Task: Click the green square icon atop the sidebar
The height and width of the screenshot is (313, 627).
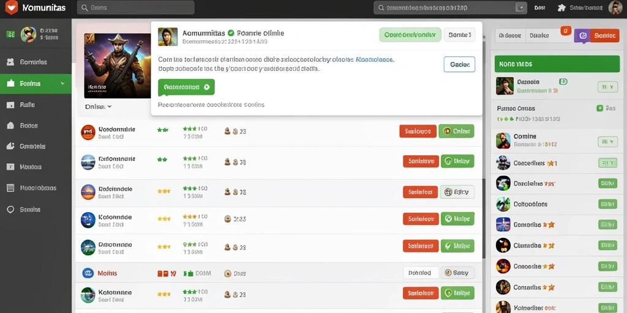Action: coord(10,35)
